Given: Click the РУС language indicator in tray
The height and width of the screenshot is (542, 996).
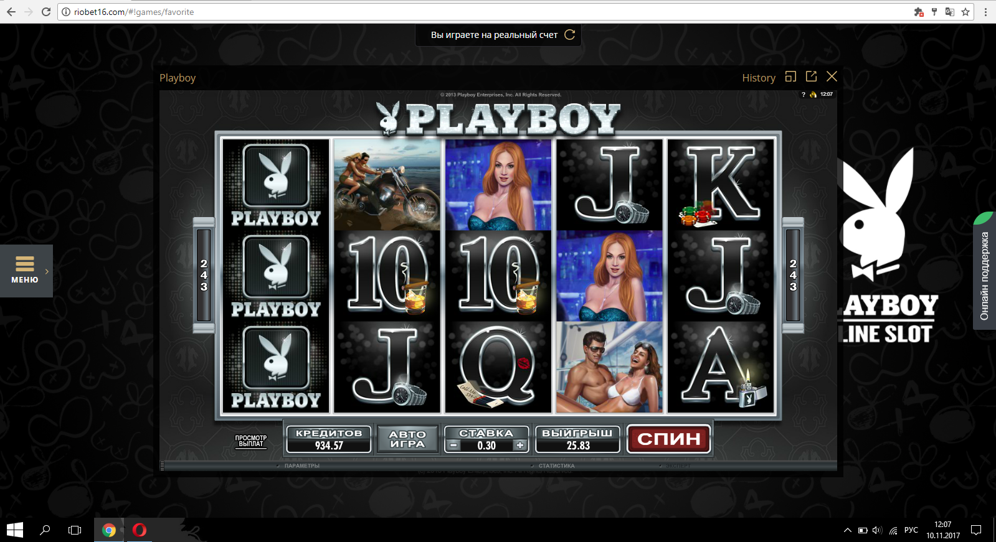Looking at the screenshot, I should click(911, 530).
